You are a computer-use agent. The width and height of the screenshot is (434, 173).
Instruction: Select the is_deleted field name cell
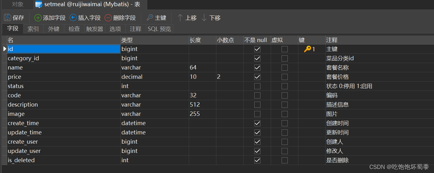click(x=64, y=160)
